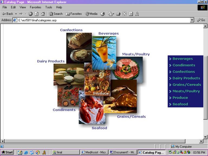
Task: Expand the address bar dropdown
Action: coord(192,20)
